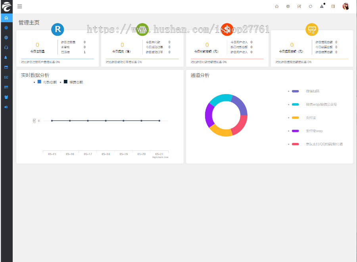The image size is (357, 262).
Task: Click the 今日提交 (笔) label
Action: pyautogui.click(x=121, y=52)
